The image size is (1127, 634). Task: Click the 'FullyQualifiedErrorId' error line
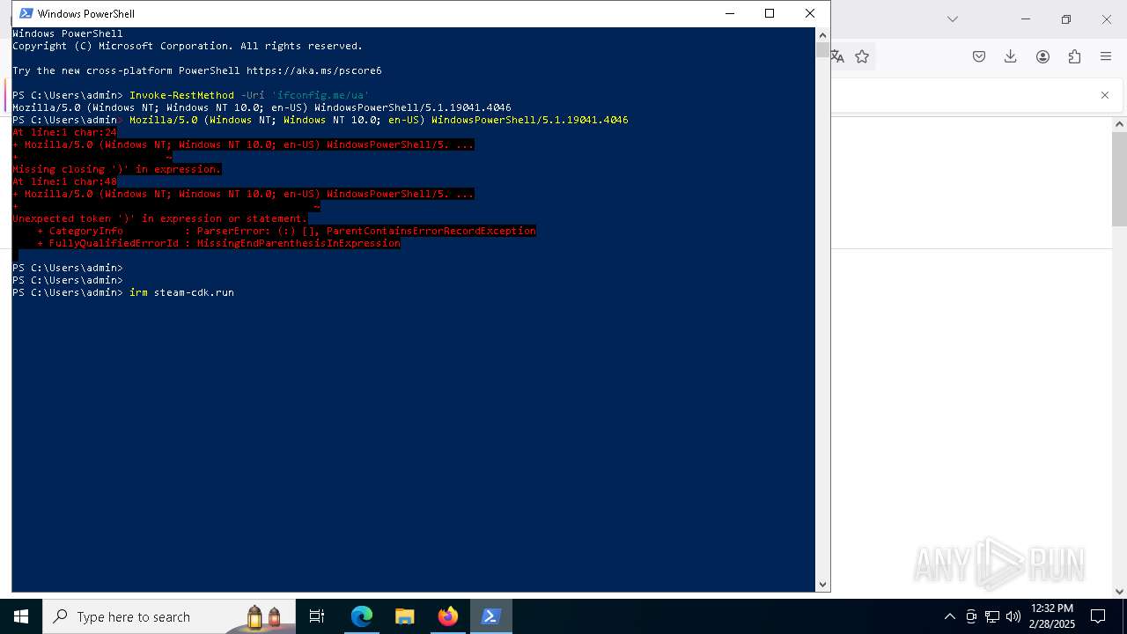pyautogui.click(x=218, y=243)
